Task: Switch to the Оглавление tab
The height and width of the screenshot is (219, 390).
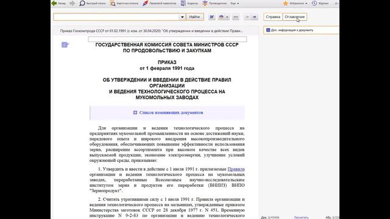Action: [x=295, y=17]
